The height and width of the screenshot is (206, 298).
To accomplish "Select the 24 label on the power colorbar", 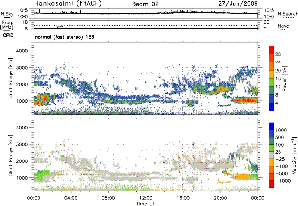I will pyautogui.click(x=278, y=62).
